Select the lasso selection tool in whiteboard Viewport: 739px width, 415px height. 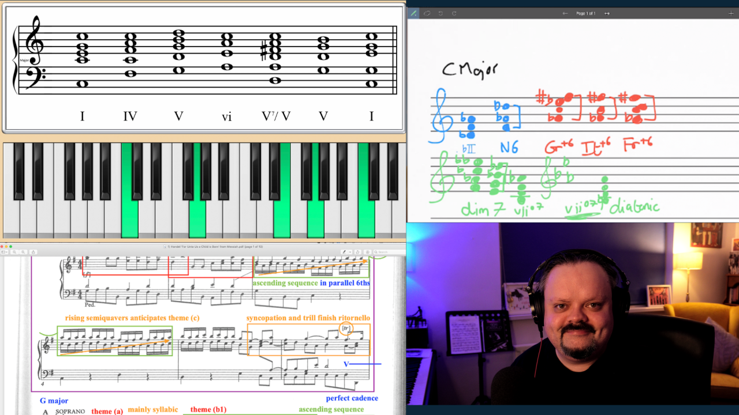[427, 13]
